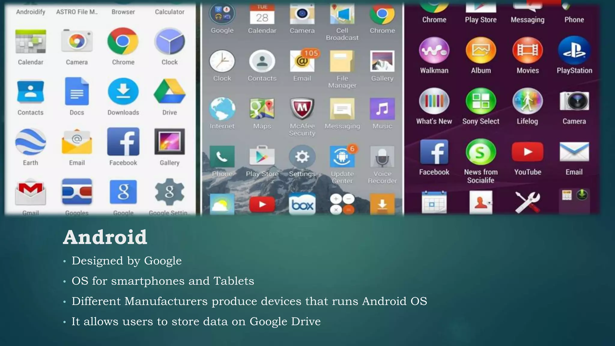The image size is (615, 346).
Task: Open the green Phone app icon
Action: 222,156
